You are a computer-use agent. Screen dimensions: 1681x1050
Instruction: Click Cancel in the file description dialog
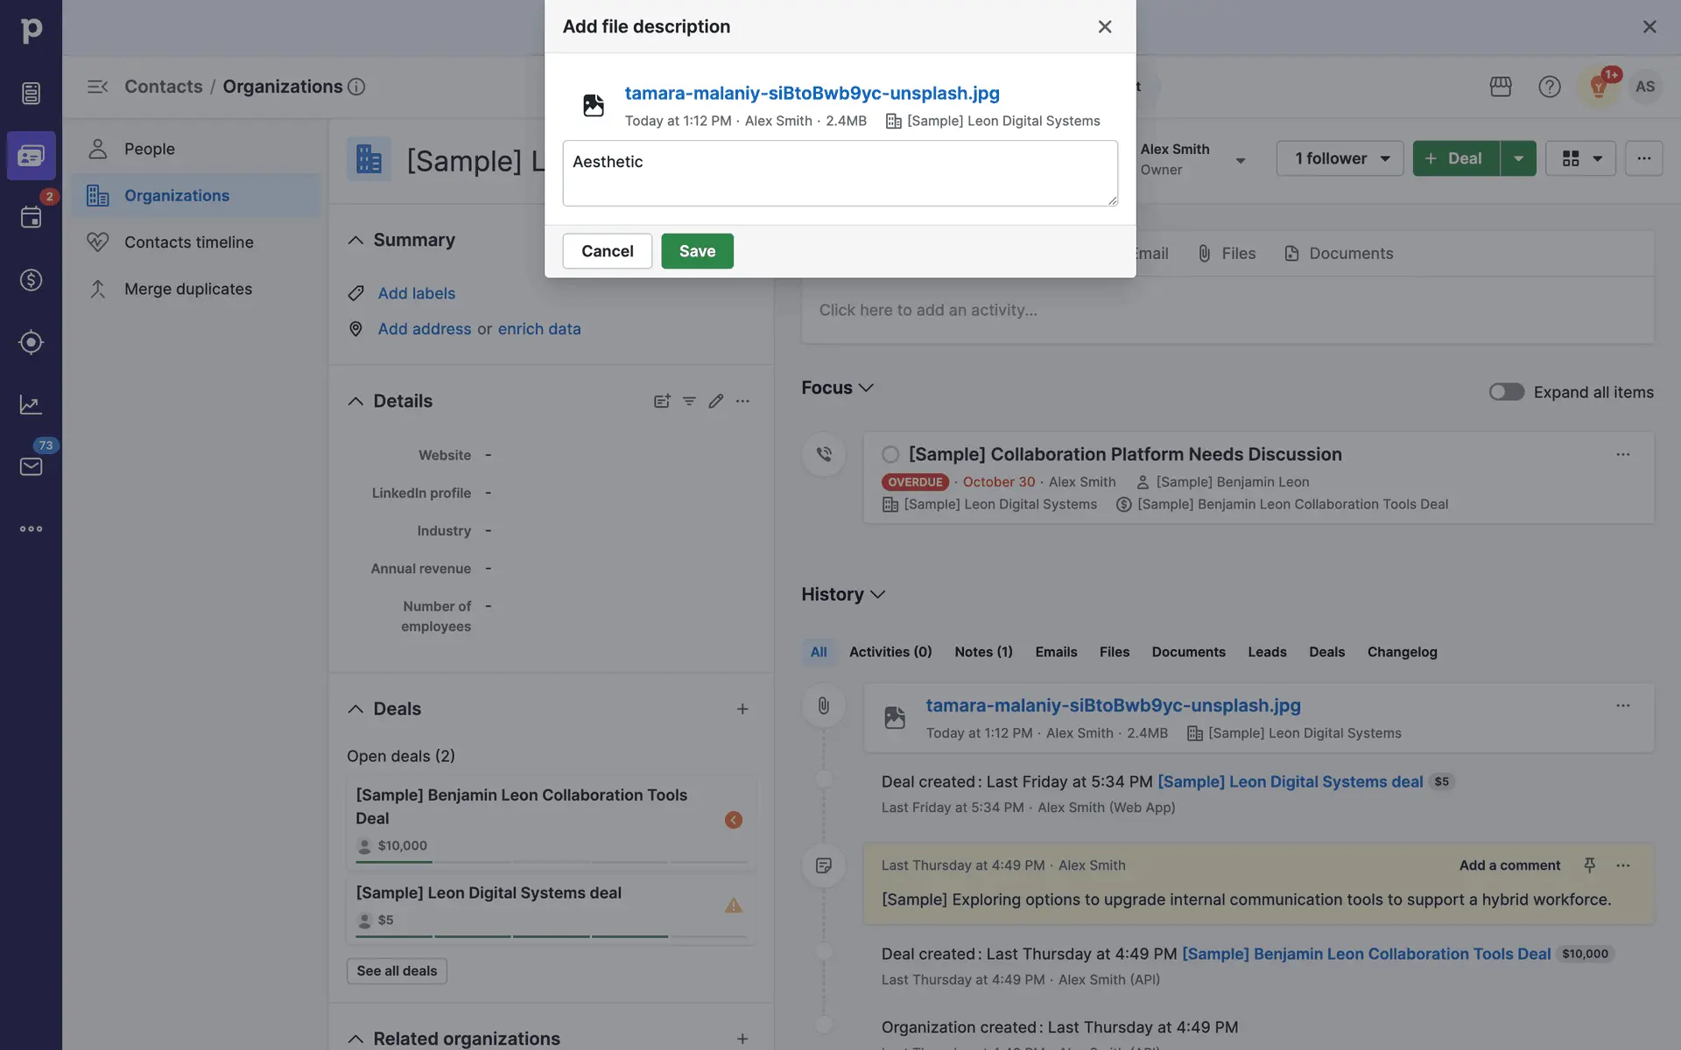click(x=607, y=251)
